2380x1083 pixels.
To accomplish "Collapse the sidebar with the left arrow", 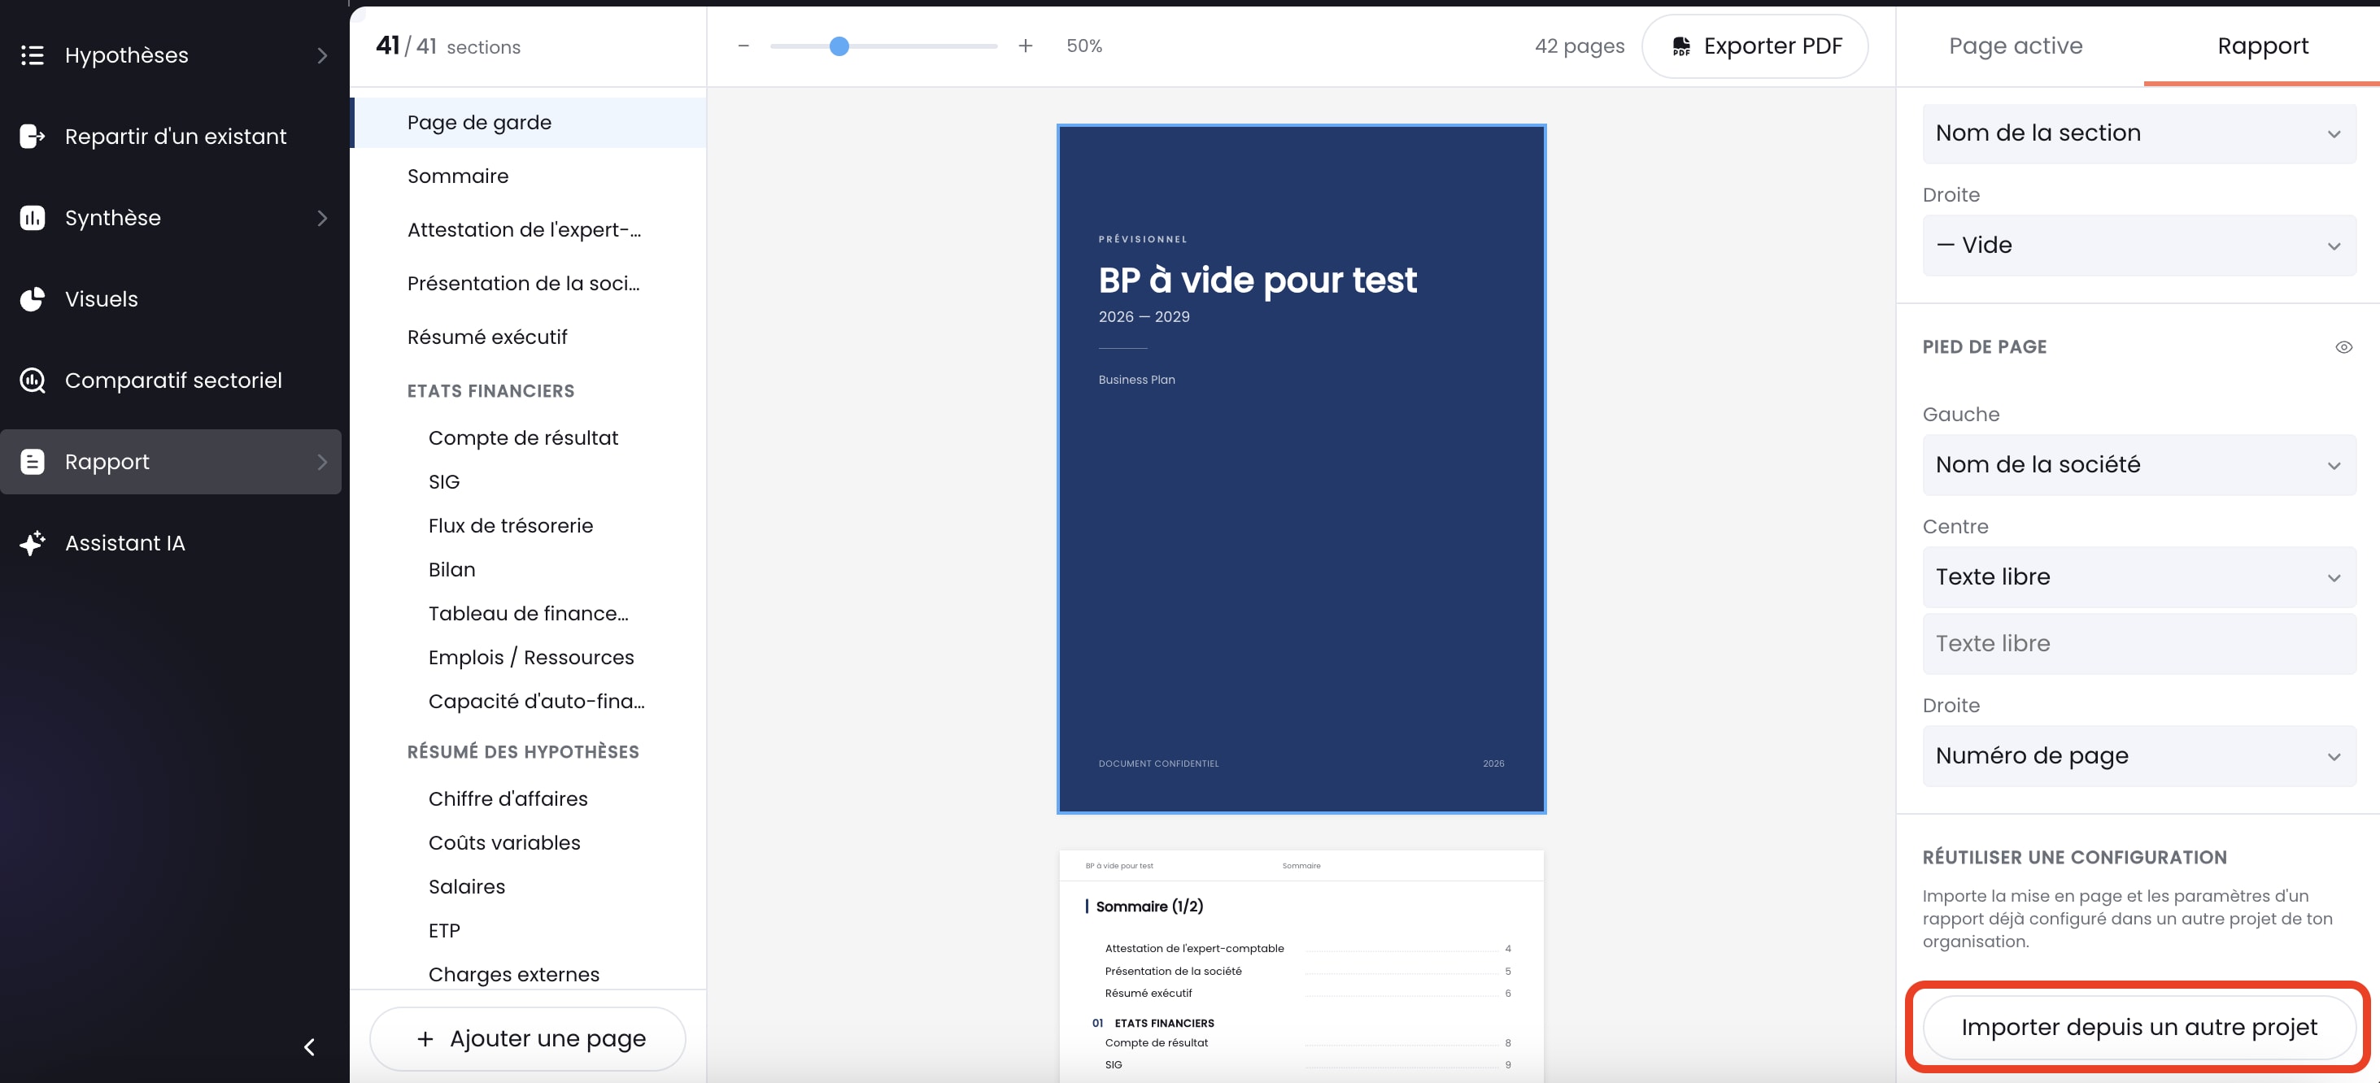I will (310, 1047).
